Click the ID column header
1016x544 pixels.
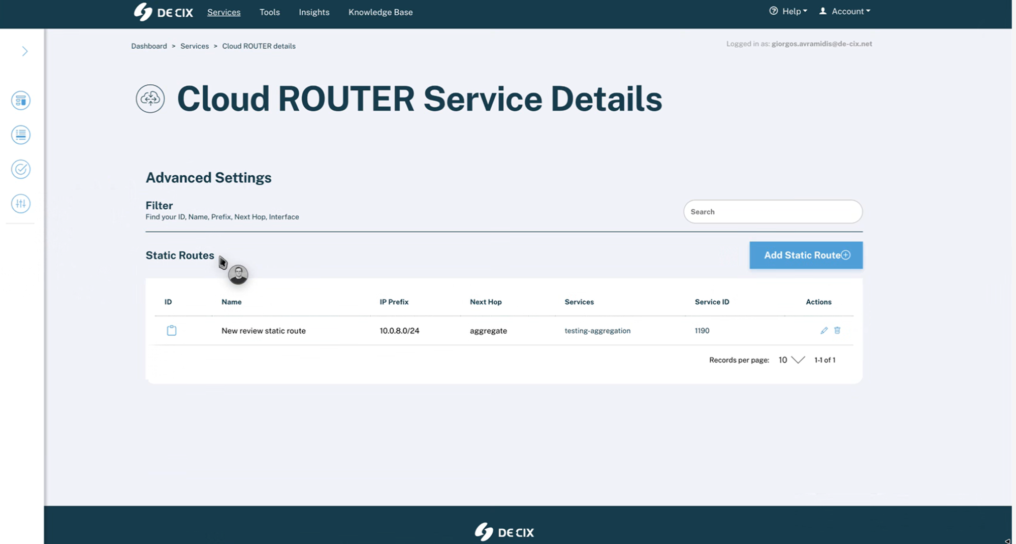coord(168,302)
